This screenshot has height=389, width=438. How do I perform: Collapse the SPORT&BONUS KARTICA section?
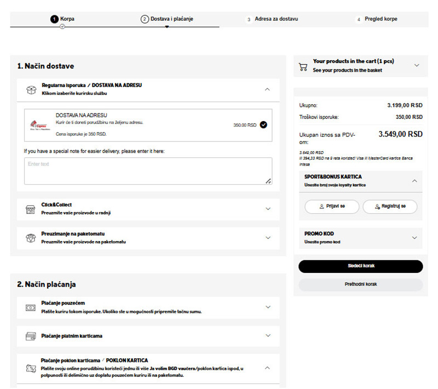tap(414, 180)
